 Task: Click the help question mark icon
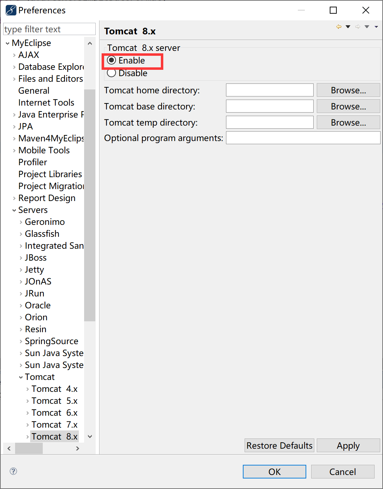tap(13, 471)
